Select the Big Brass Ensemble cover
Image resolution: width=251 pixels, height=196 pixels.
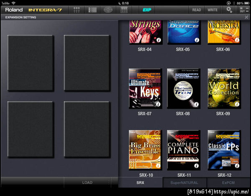[x=145, y=150]
